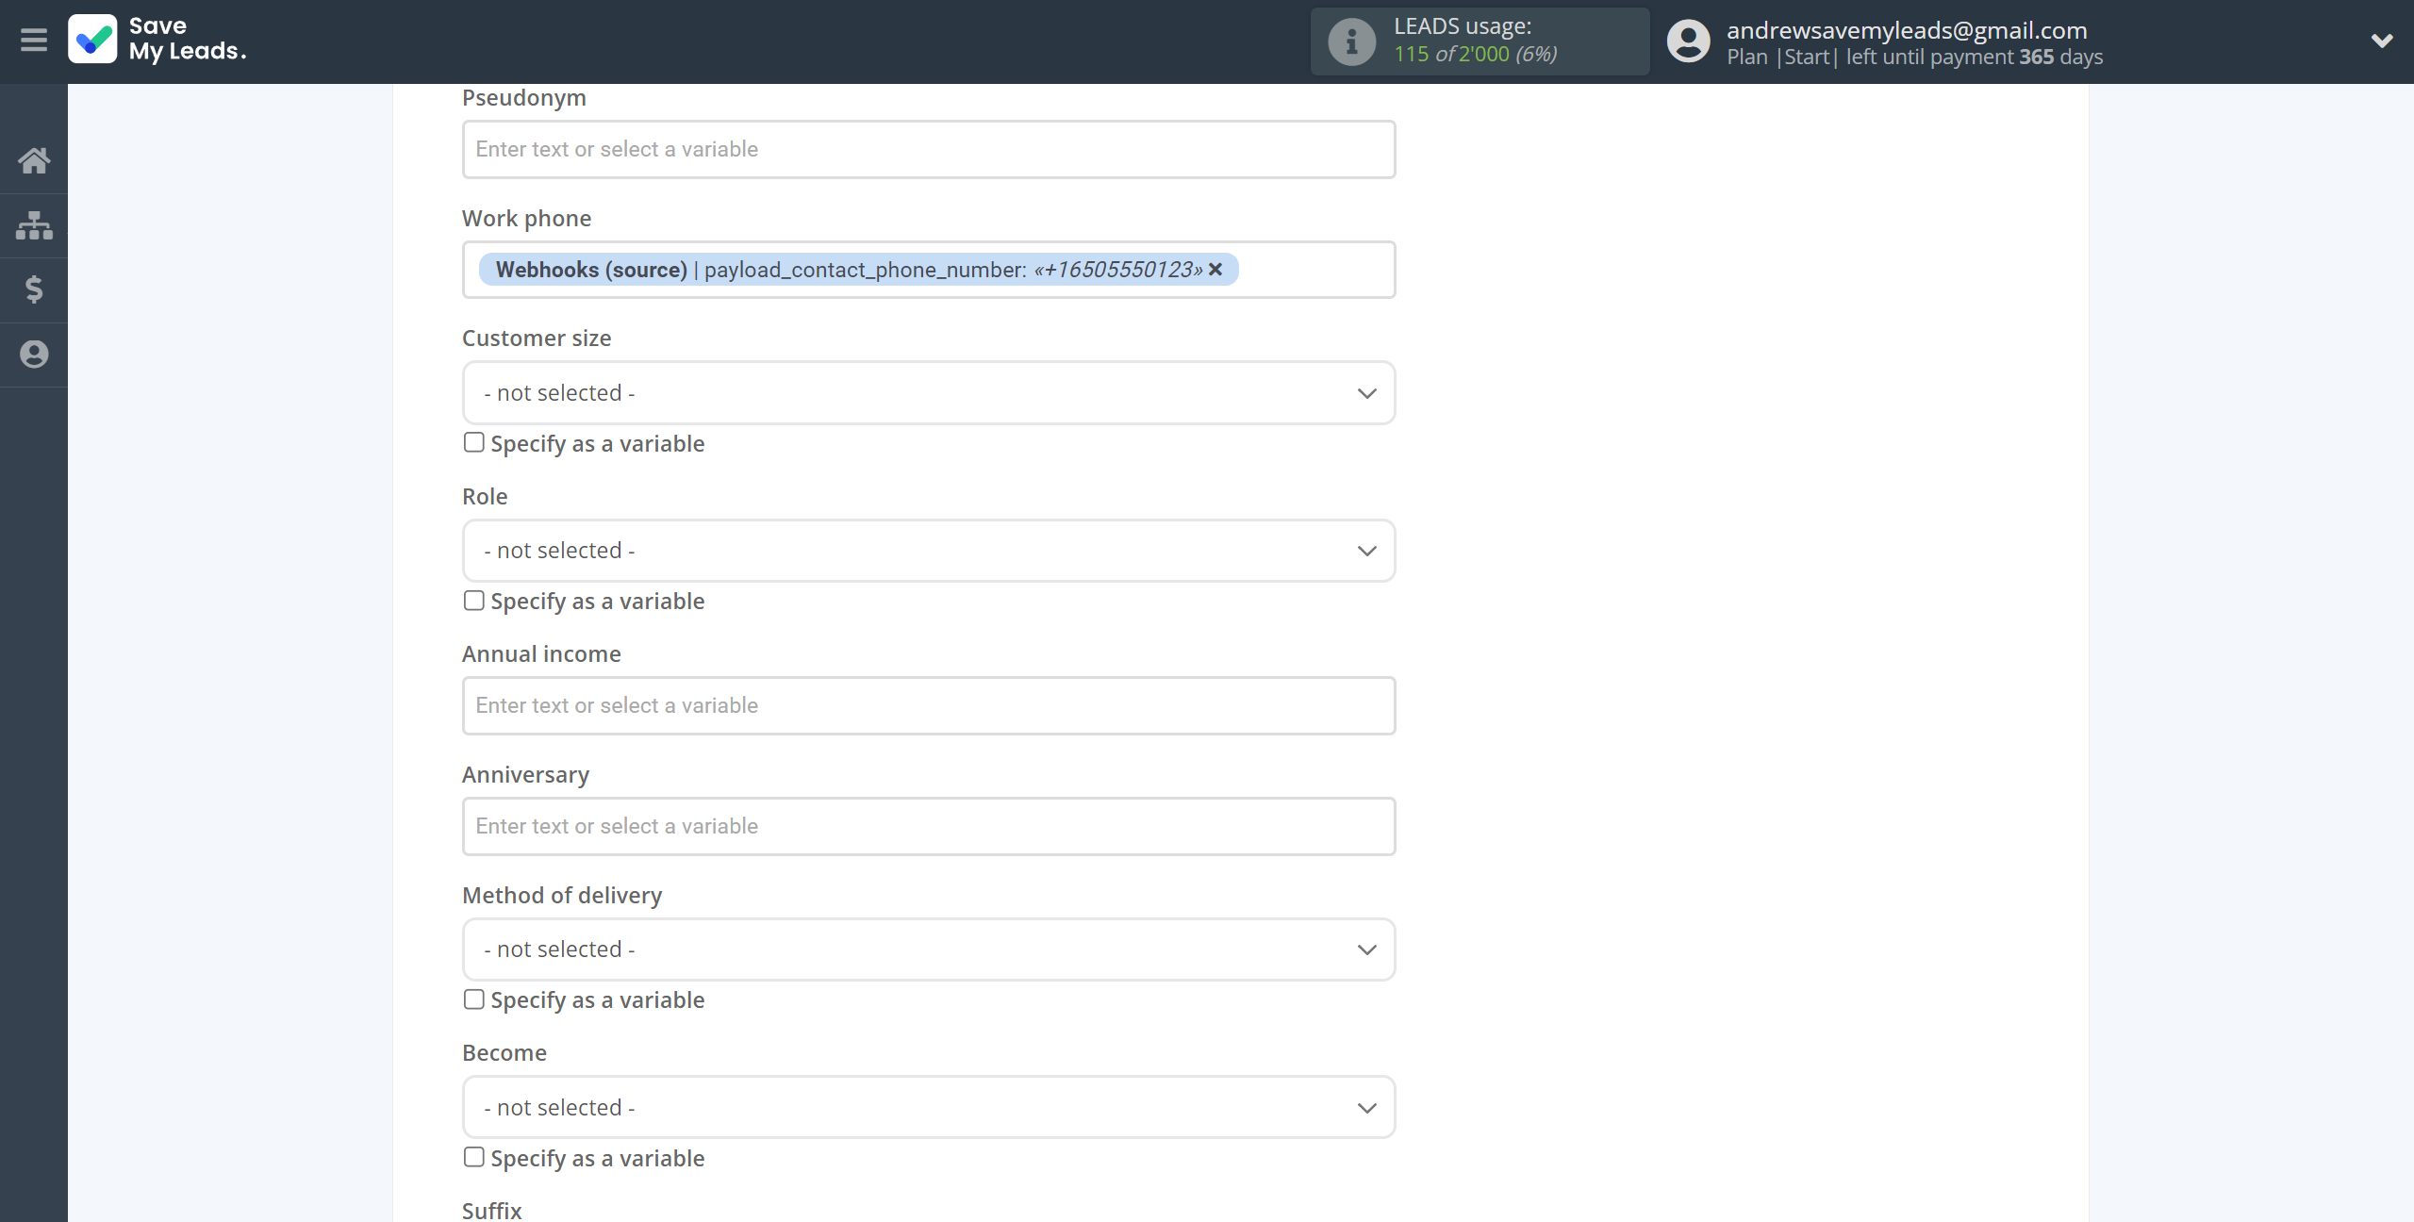This screenshot has width=2414, height=1222.
Task: Click the LEADS usage 115 of 2'000 text
Action: 1475,54
